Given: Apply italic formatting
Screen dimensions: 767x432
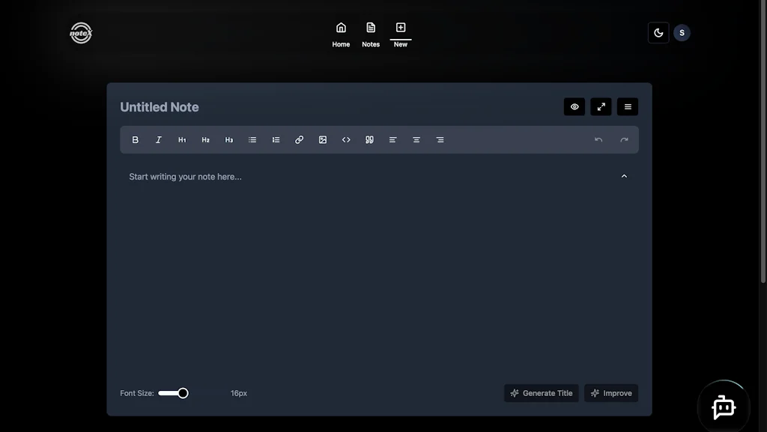Looking at the screenshot, I should click(x=159, y=139).
